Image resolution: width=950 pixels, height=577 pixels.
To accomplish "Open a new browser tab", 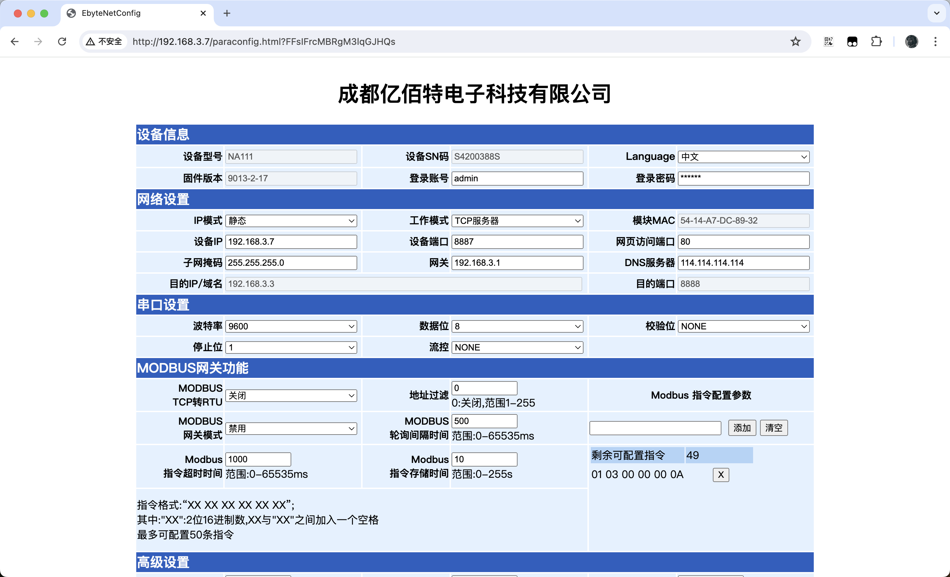I will pyautogui.click(x=226, y=13).
